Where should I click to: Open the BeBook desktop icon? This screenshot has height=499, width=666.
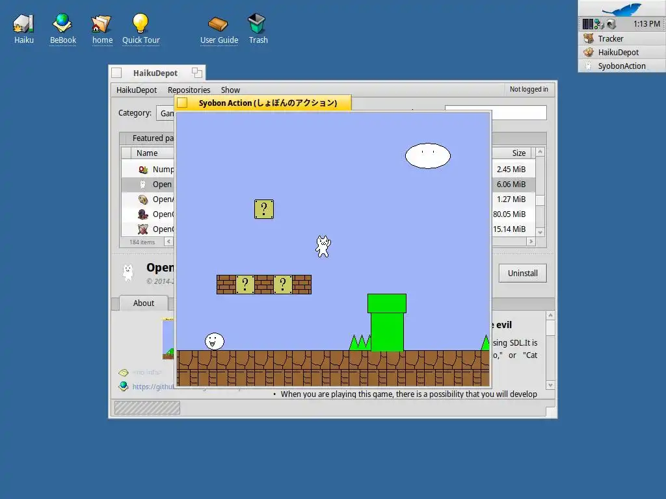coord(62,23)
